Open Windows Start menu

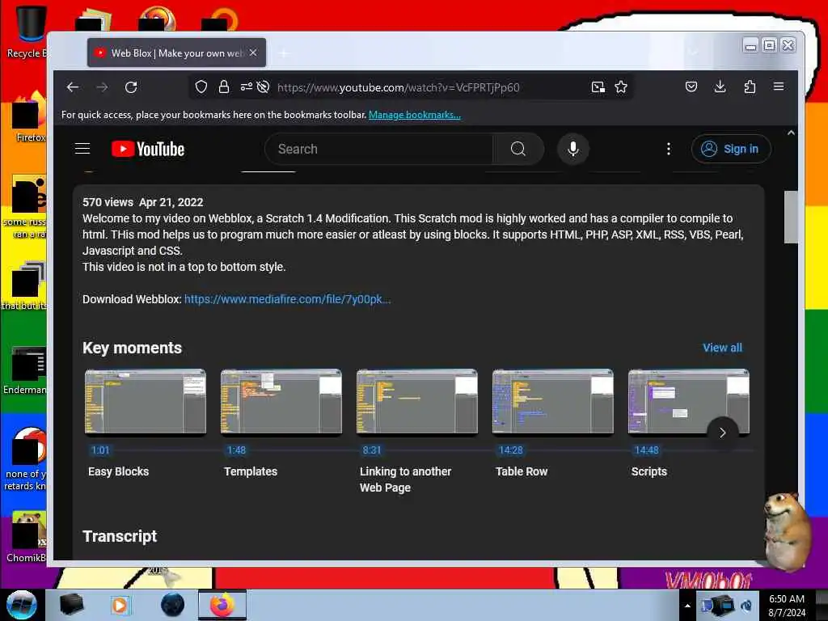22,605
